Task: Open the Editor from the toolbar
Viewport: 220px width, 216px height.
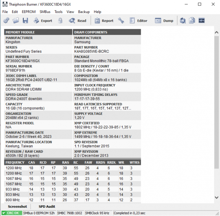Action: tap(138, 20)
